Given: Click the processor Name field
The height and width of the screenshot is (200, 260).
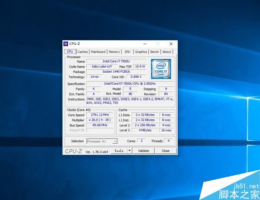Looking at the screenshot, I should [116, 61].
